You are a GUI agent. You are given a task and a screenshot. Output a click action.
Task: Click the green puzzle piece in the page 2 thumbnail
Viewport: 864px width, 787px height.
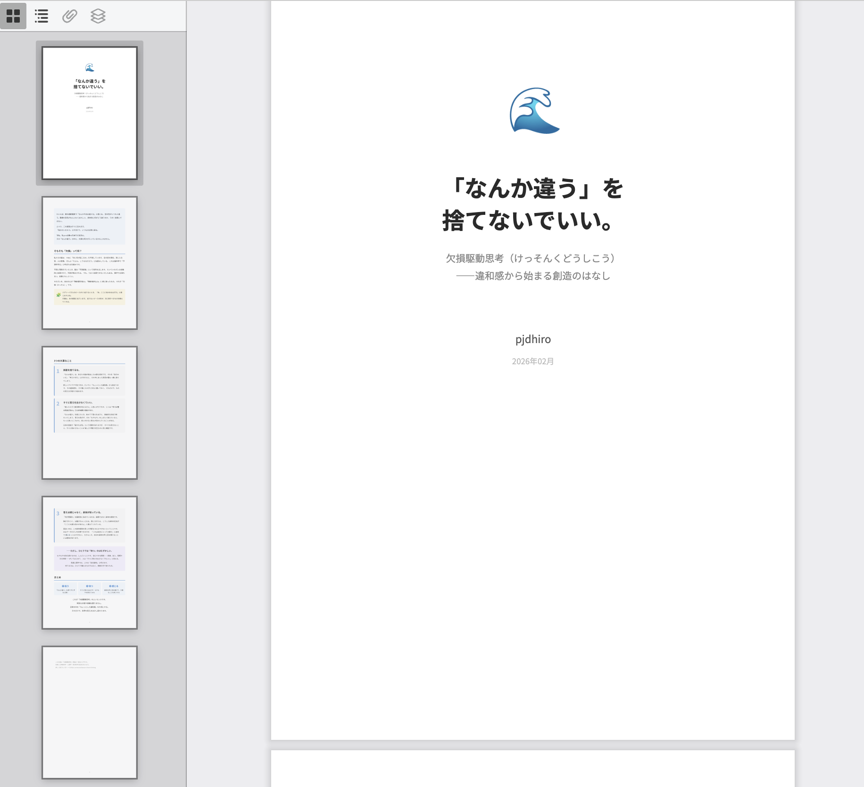click(58, 295)
